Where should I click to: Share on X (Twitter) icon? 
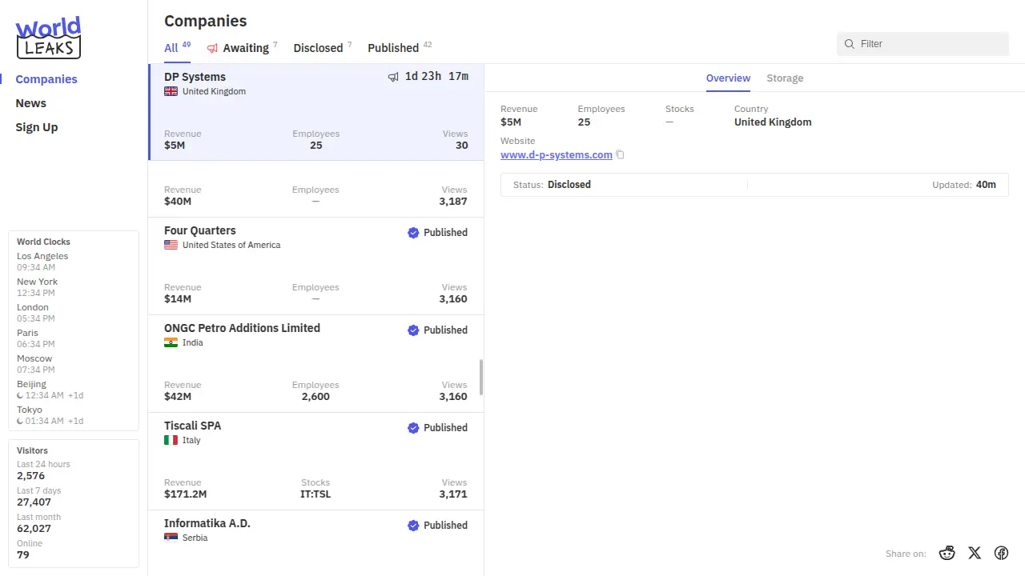tap(975, 553)
